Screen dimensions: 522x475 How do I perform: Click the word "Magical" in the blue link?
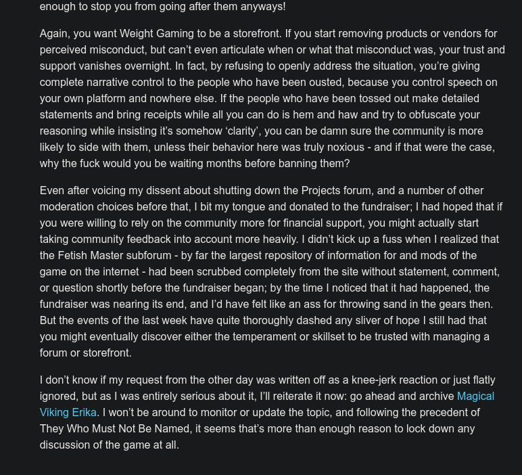click(475, 397)
